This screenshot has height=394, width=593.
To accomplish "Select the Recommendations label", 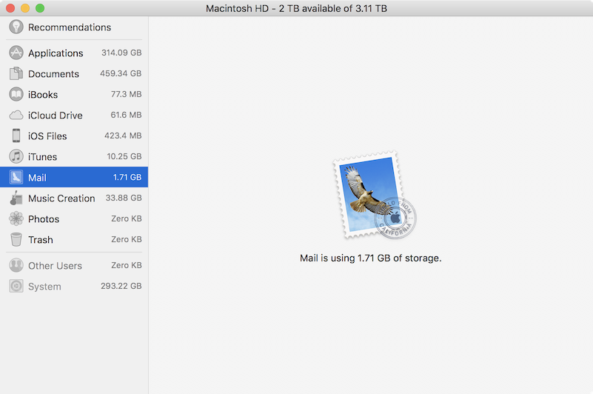I will [x=70, y=27].
